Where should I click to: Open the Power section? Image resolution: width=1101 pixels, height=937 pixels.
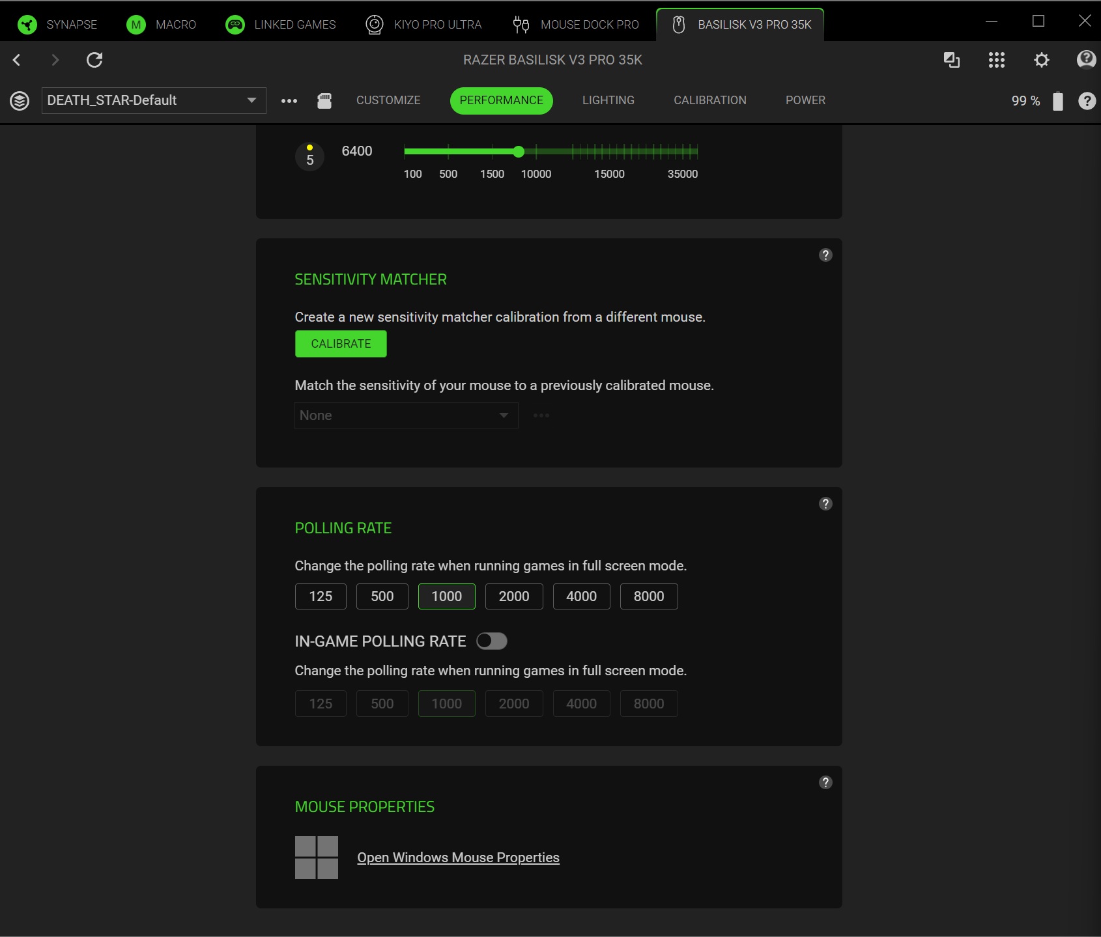(x=805, y=100)
